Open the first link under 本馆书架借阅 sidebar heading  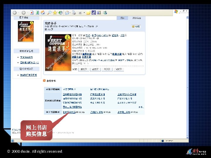[26, 57]
